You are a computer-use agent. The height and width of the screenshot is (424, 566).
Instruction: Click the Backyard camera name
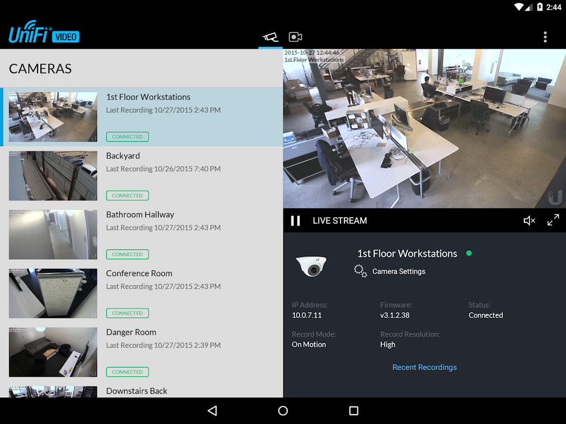(x=123, y=156)
